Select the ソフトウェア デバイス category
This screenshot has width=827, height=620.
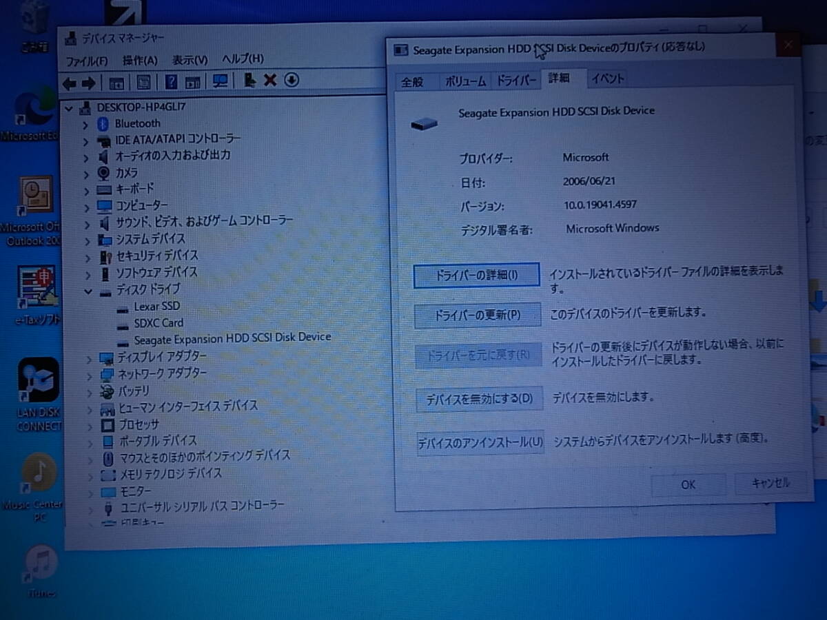coord(156,273)
